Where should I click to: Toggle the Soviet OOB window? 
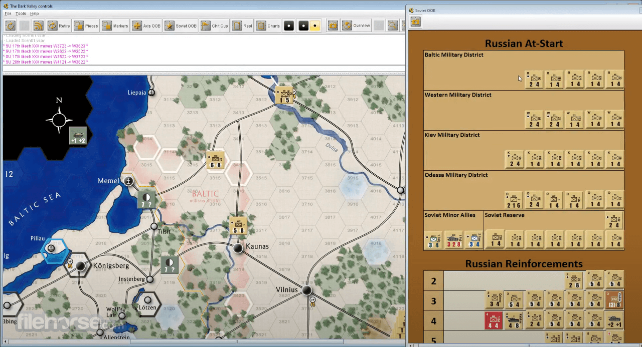[181, 26]
